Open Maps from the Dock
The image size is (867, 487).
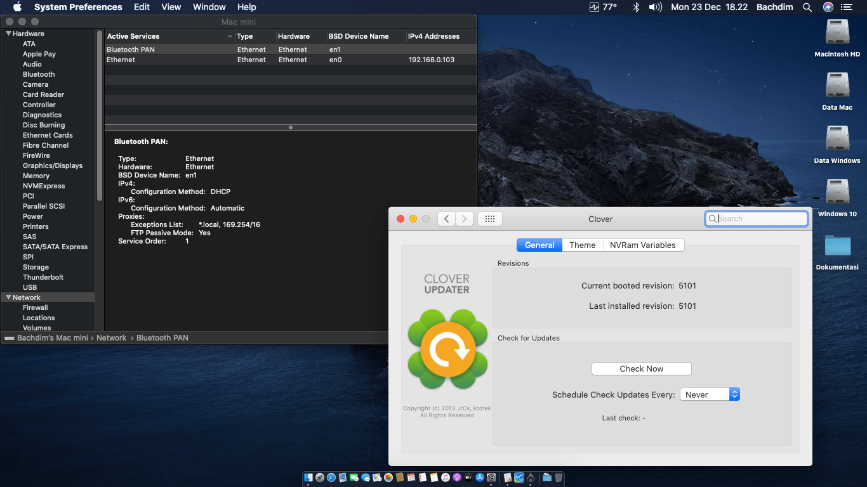click(x=377, y=477)
